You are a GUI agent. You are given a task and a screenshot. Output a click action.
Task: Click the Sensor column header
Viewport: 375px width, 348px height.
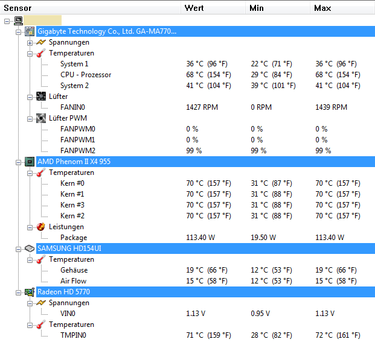pyautogui.click(x=91, y=8)
